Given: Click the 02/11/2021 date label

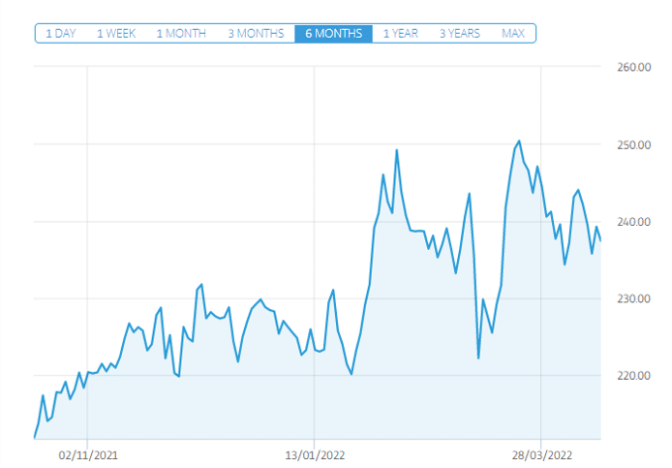Looking at the screenshot, I should [87, 453].
